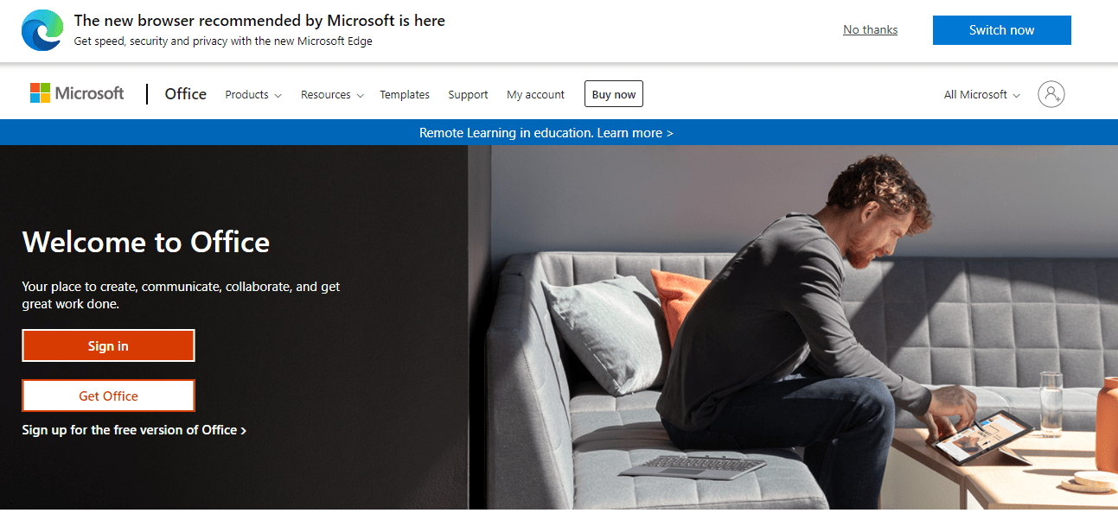Image resolution: width=1118 pixels, height=513 pixels.
Task: Open the Support menu item
Action: (x=468, y=95)
